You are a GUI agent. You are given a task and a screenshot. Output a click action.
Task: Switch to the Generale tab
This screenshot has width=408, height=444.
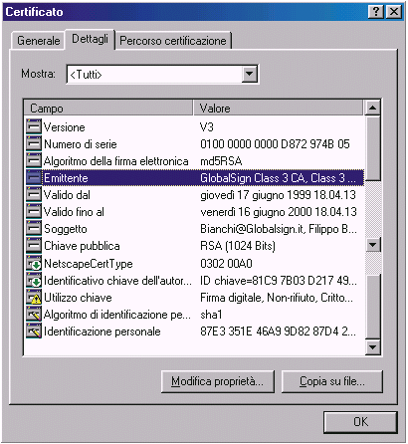coord(38,41)
